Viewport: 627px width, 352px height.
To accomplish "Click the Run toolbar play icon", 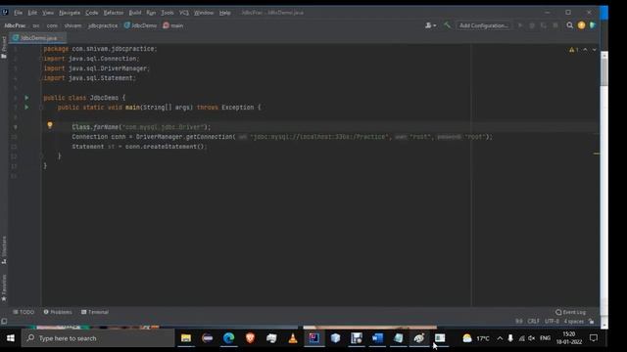I will (520, 25).
